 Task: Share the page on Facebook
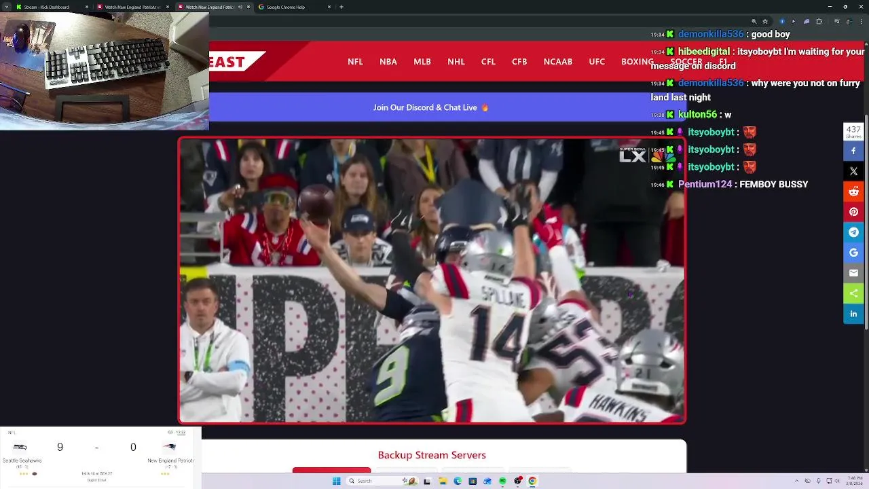[x=853, y=151]
